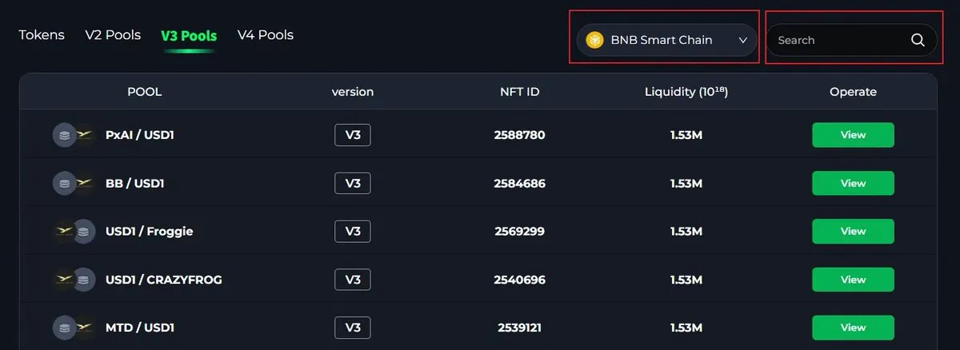Image resolution: width=960 pixels, height=350 pixels.
Task: Click the BB / USD1 token pair icon
Action: 74,183
